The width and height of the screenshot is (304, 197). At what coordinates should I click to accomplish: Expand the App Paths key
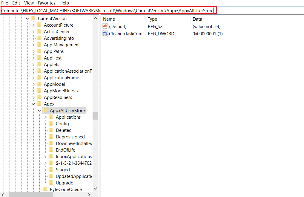point(33,51)
